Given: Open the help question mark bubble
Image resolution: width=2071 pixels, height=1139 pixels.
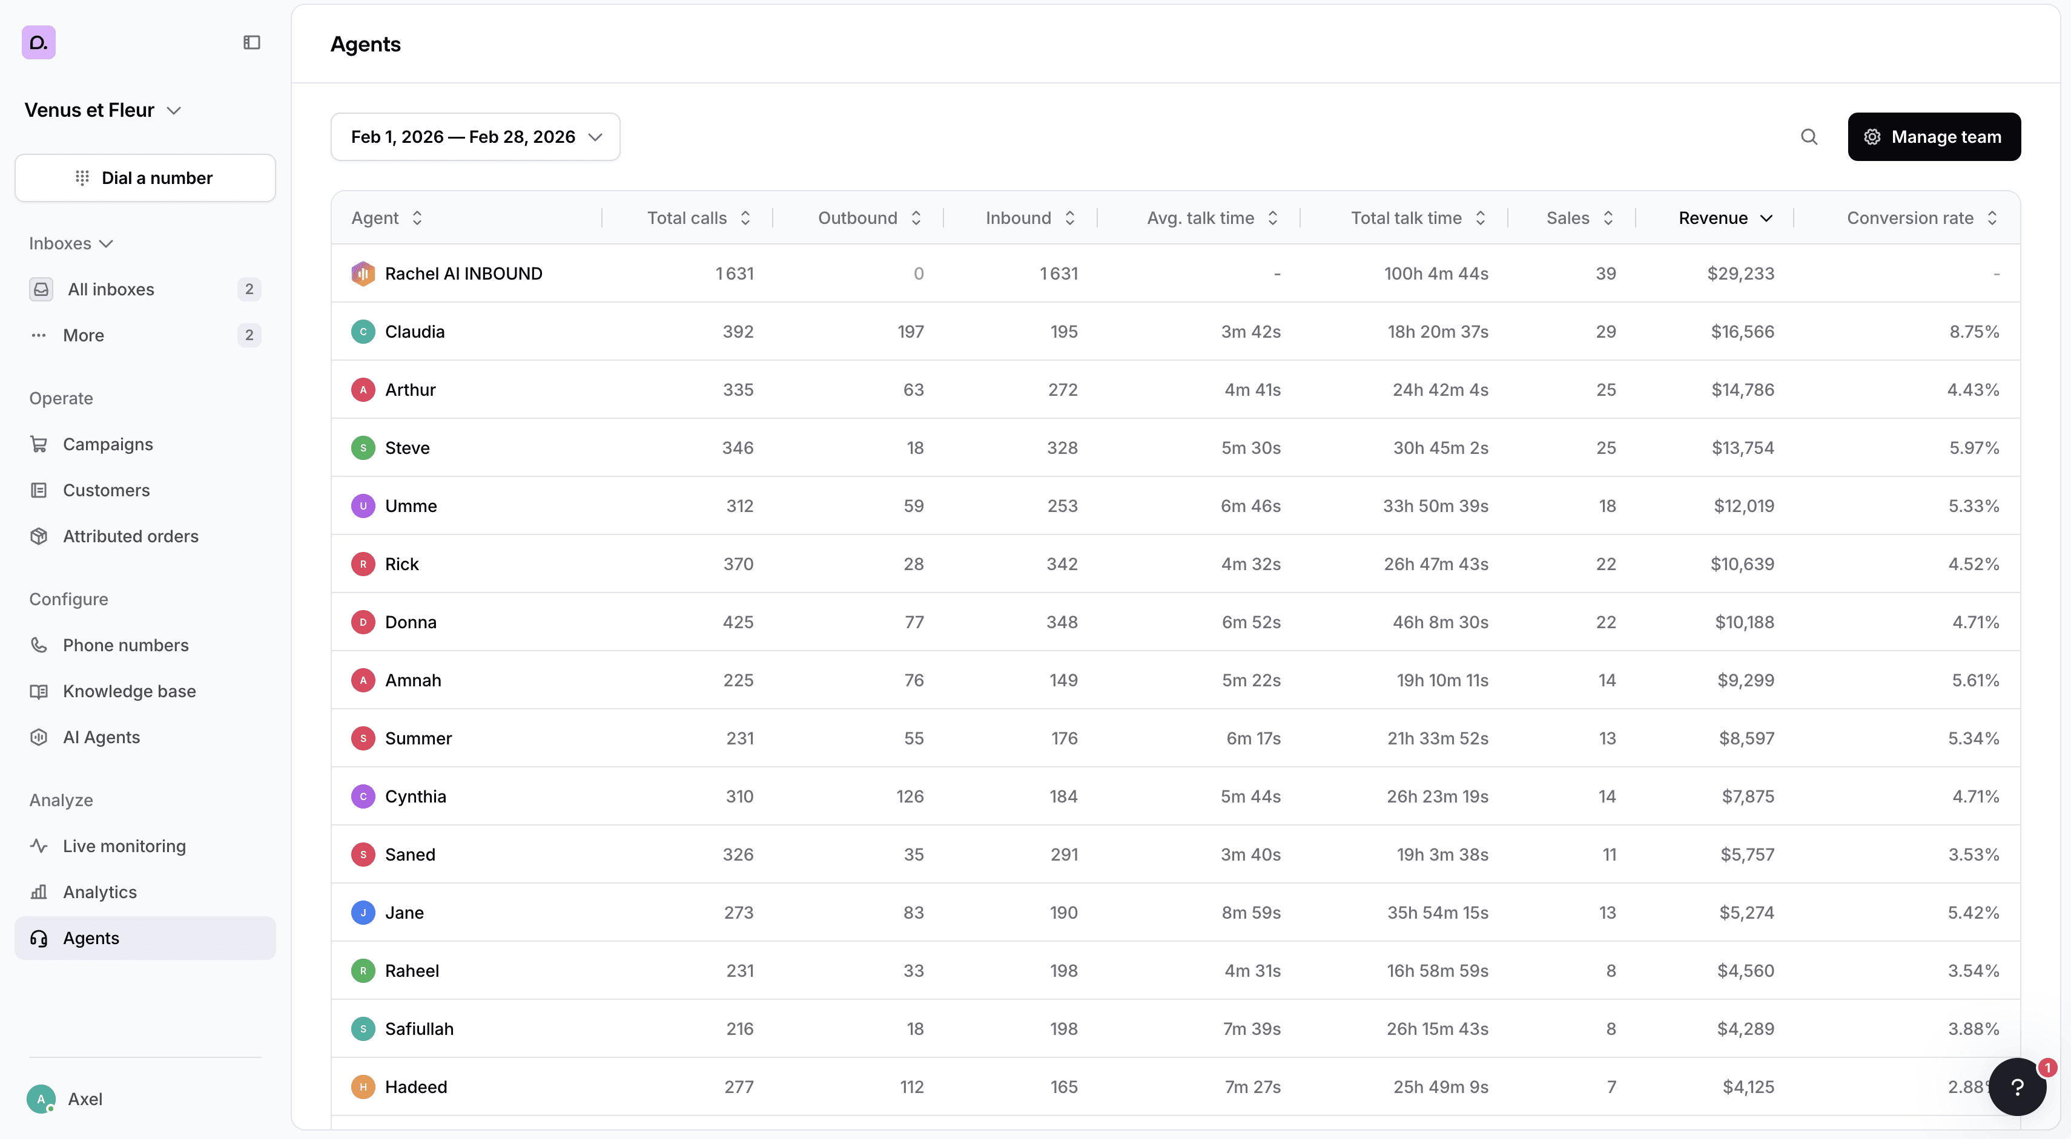Looking at the screenshot, I should 2016,1087.
